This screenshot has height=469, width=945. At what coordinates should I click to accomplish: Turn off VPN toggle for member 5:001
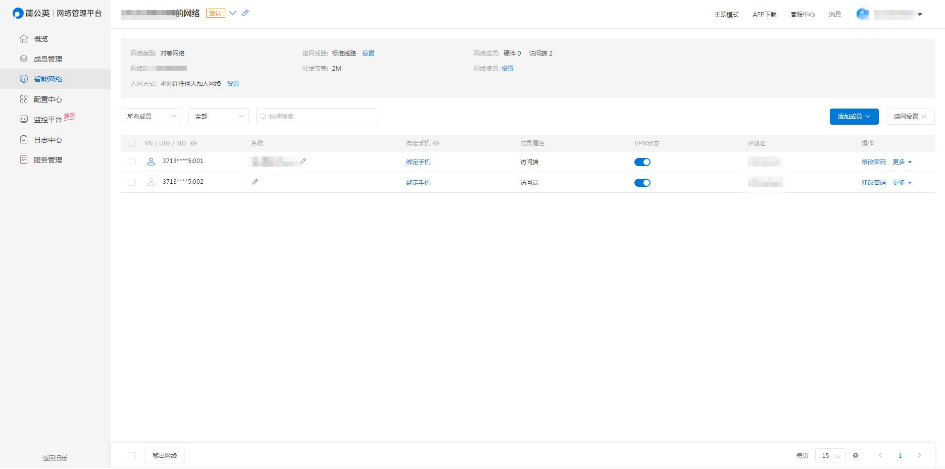coord(642,162)
